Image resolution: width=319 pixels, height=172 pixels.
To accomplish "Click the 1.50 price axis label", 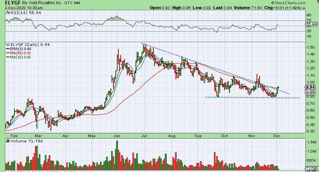I will pyautogui.click(x=311, y=47).
